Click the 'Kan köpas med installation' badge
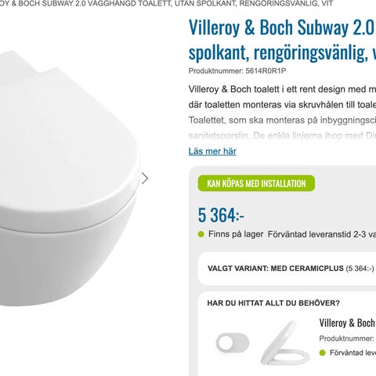 click(256, 183)
